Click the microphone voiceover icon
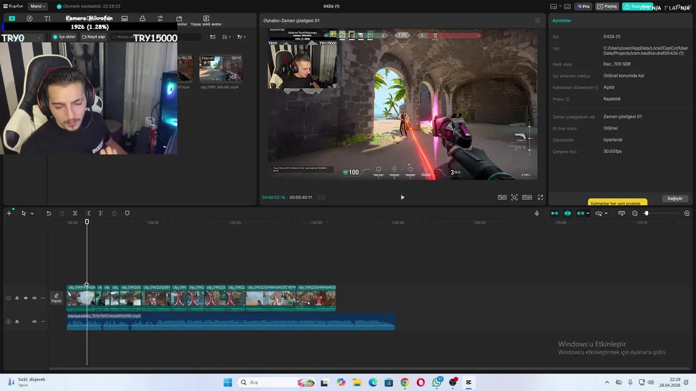 pyautogui.click(x=537, y=213)
